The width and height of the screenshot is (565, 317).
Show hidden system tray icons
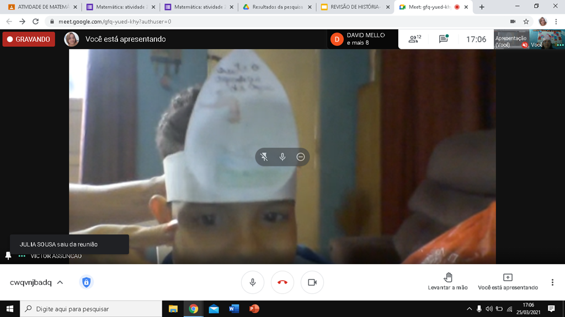coord(469,309)
